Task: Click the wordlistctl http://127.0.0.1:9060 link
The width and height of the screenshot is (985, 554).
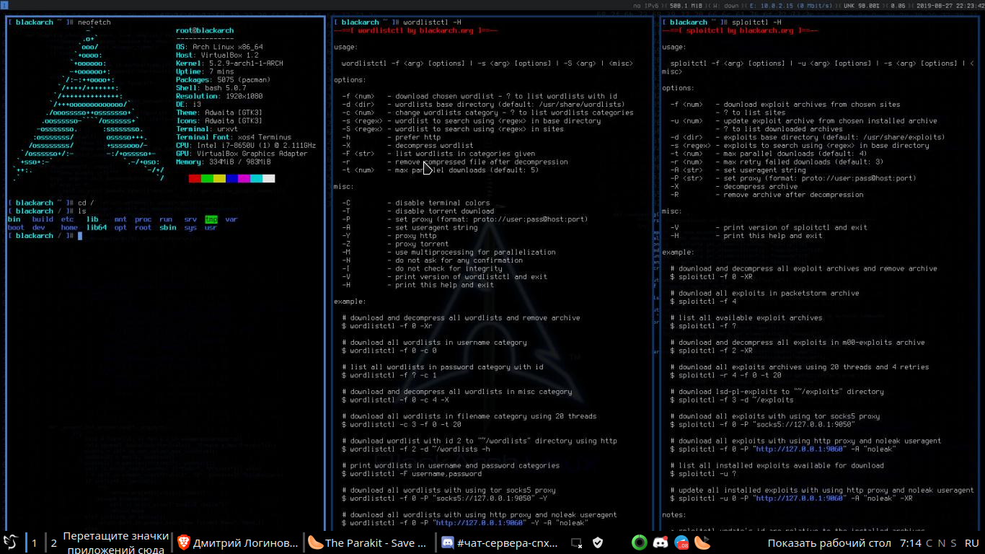Action: 478,523
